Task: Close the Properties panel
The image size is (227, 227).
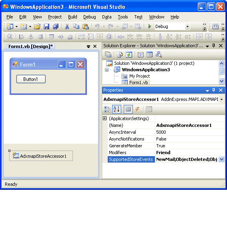Action: (221, 90)
